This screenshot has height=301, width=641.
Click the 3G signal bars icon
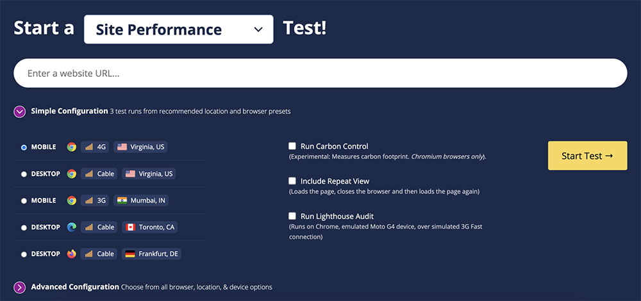point(88,200)
